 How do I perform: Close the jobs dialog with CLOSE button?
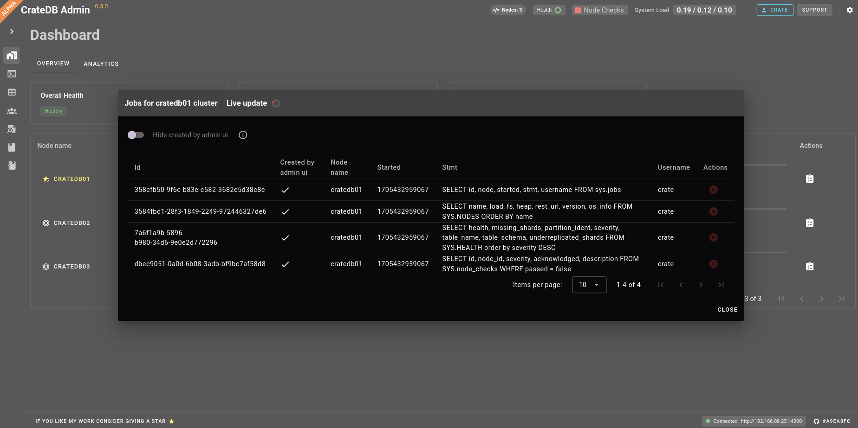[727, 310]
